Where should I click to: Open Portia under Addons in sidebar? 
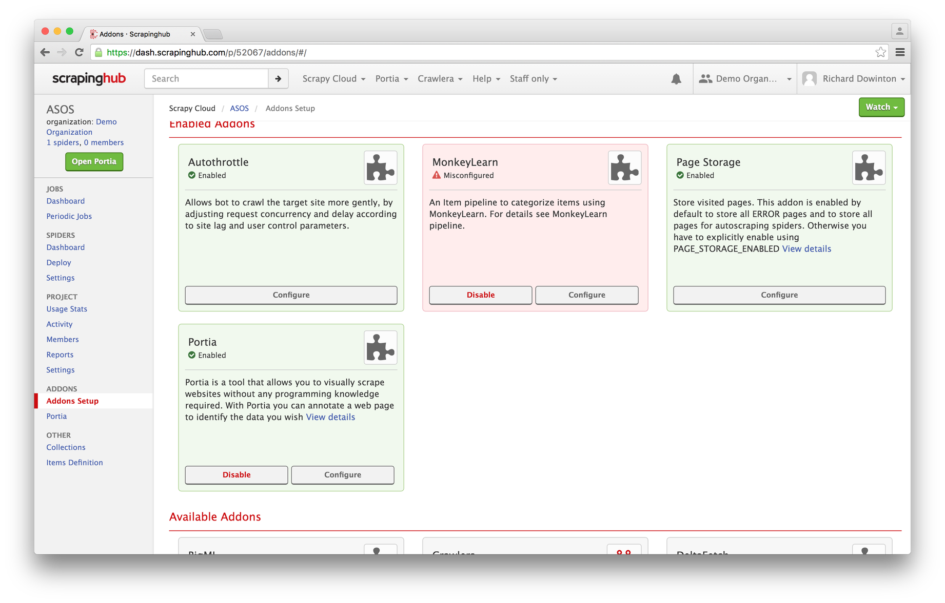coord(56,417)
